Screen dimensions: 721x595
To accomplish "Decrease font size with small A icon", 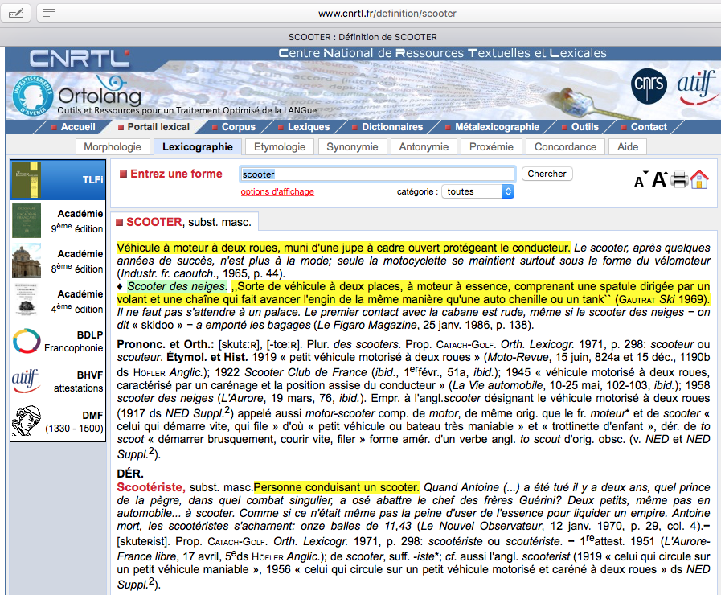I will pyautogui.click(x=641, y=180).
